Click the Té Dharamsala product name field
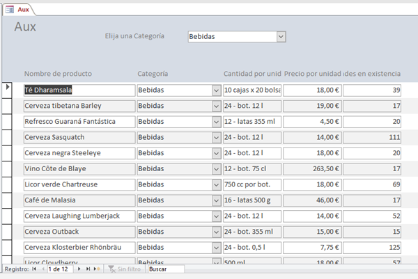This screenshot has height=279, width=418. tap(79, 90)
